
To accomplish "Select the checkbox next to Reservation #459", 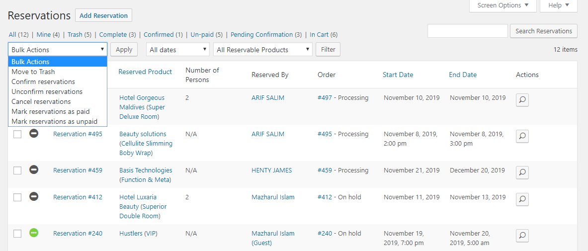I will (x=17, y=170).
